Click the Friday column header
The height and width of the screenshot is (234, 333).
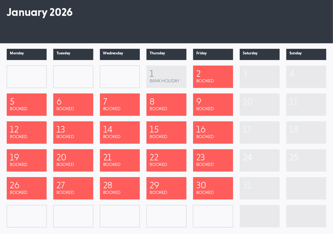pyautogui.click(x=213, y=54)
